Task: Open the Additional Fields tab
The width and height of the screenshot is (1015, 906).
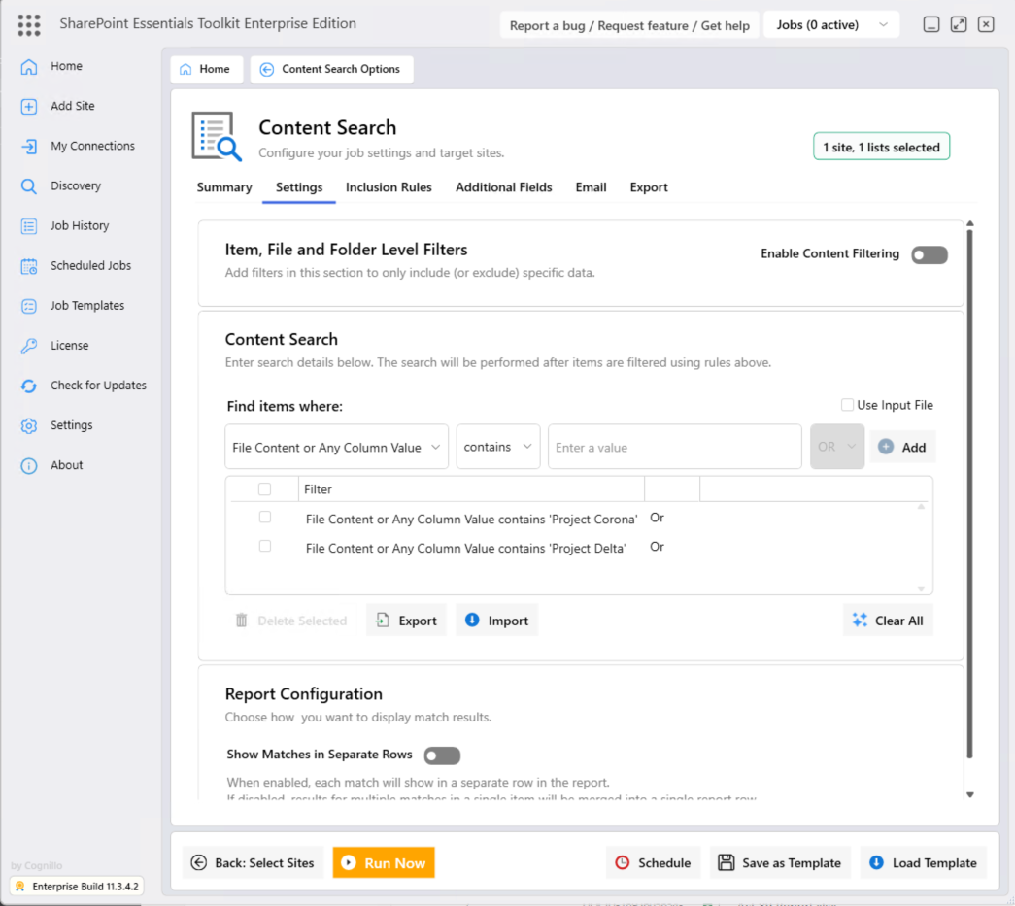Action: click(x=504, y=187)
